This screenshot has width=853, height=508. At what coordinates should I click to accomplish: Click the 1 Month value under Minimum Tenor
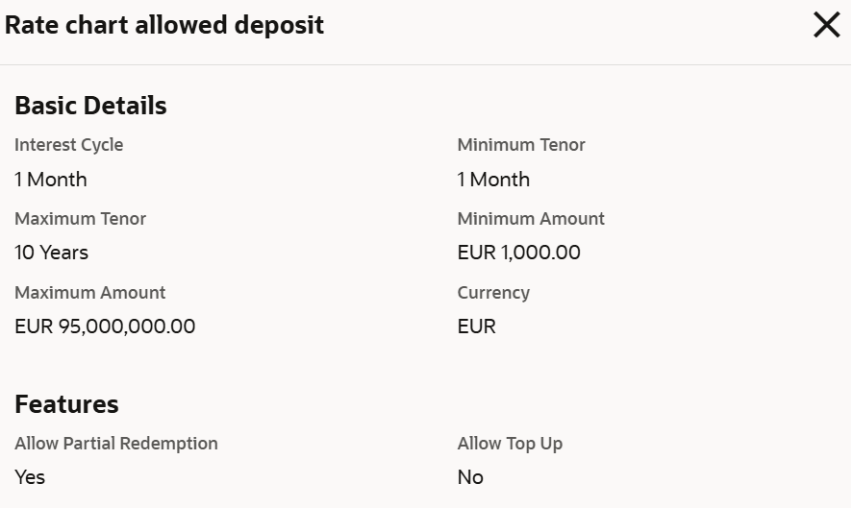point(493,180)
